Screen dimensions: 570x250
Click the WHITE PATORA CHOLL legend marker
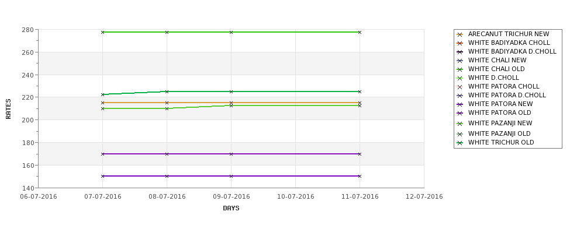(460, 87)
